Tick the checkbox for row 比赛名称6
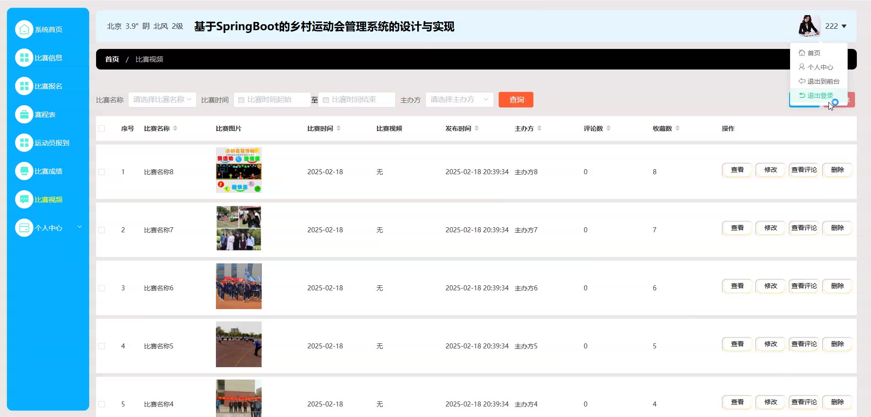This screenshot has width=871, height=417. [x=102, y=288]
